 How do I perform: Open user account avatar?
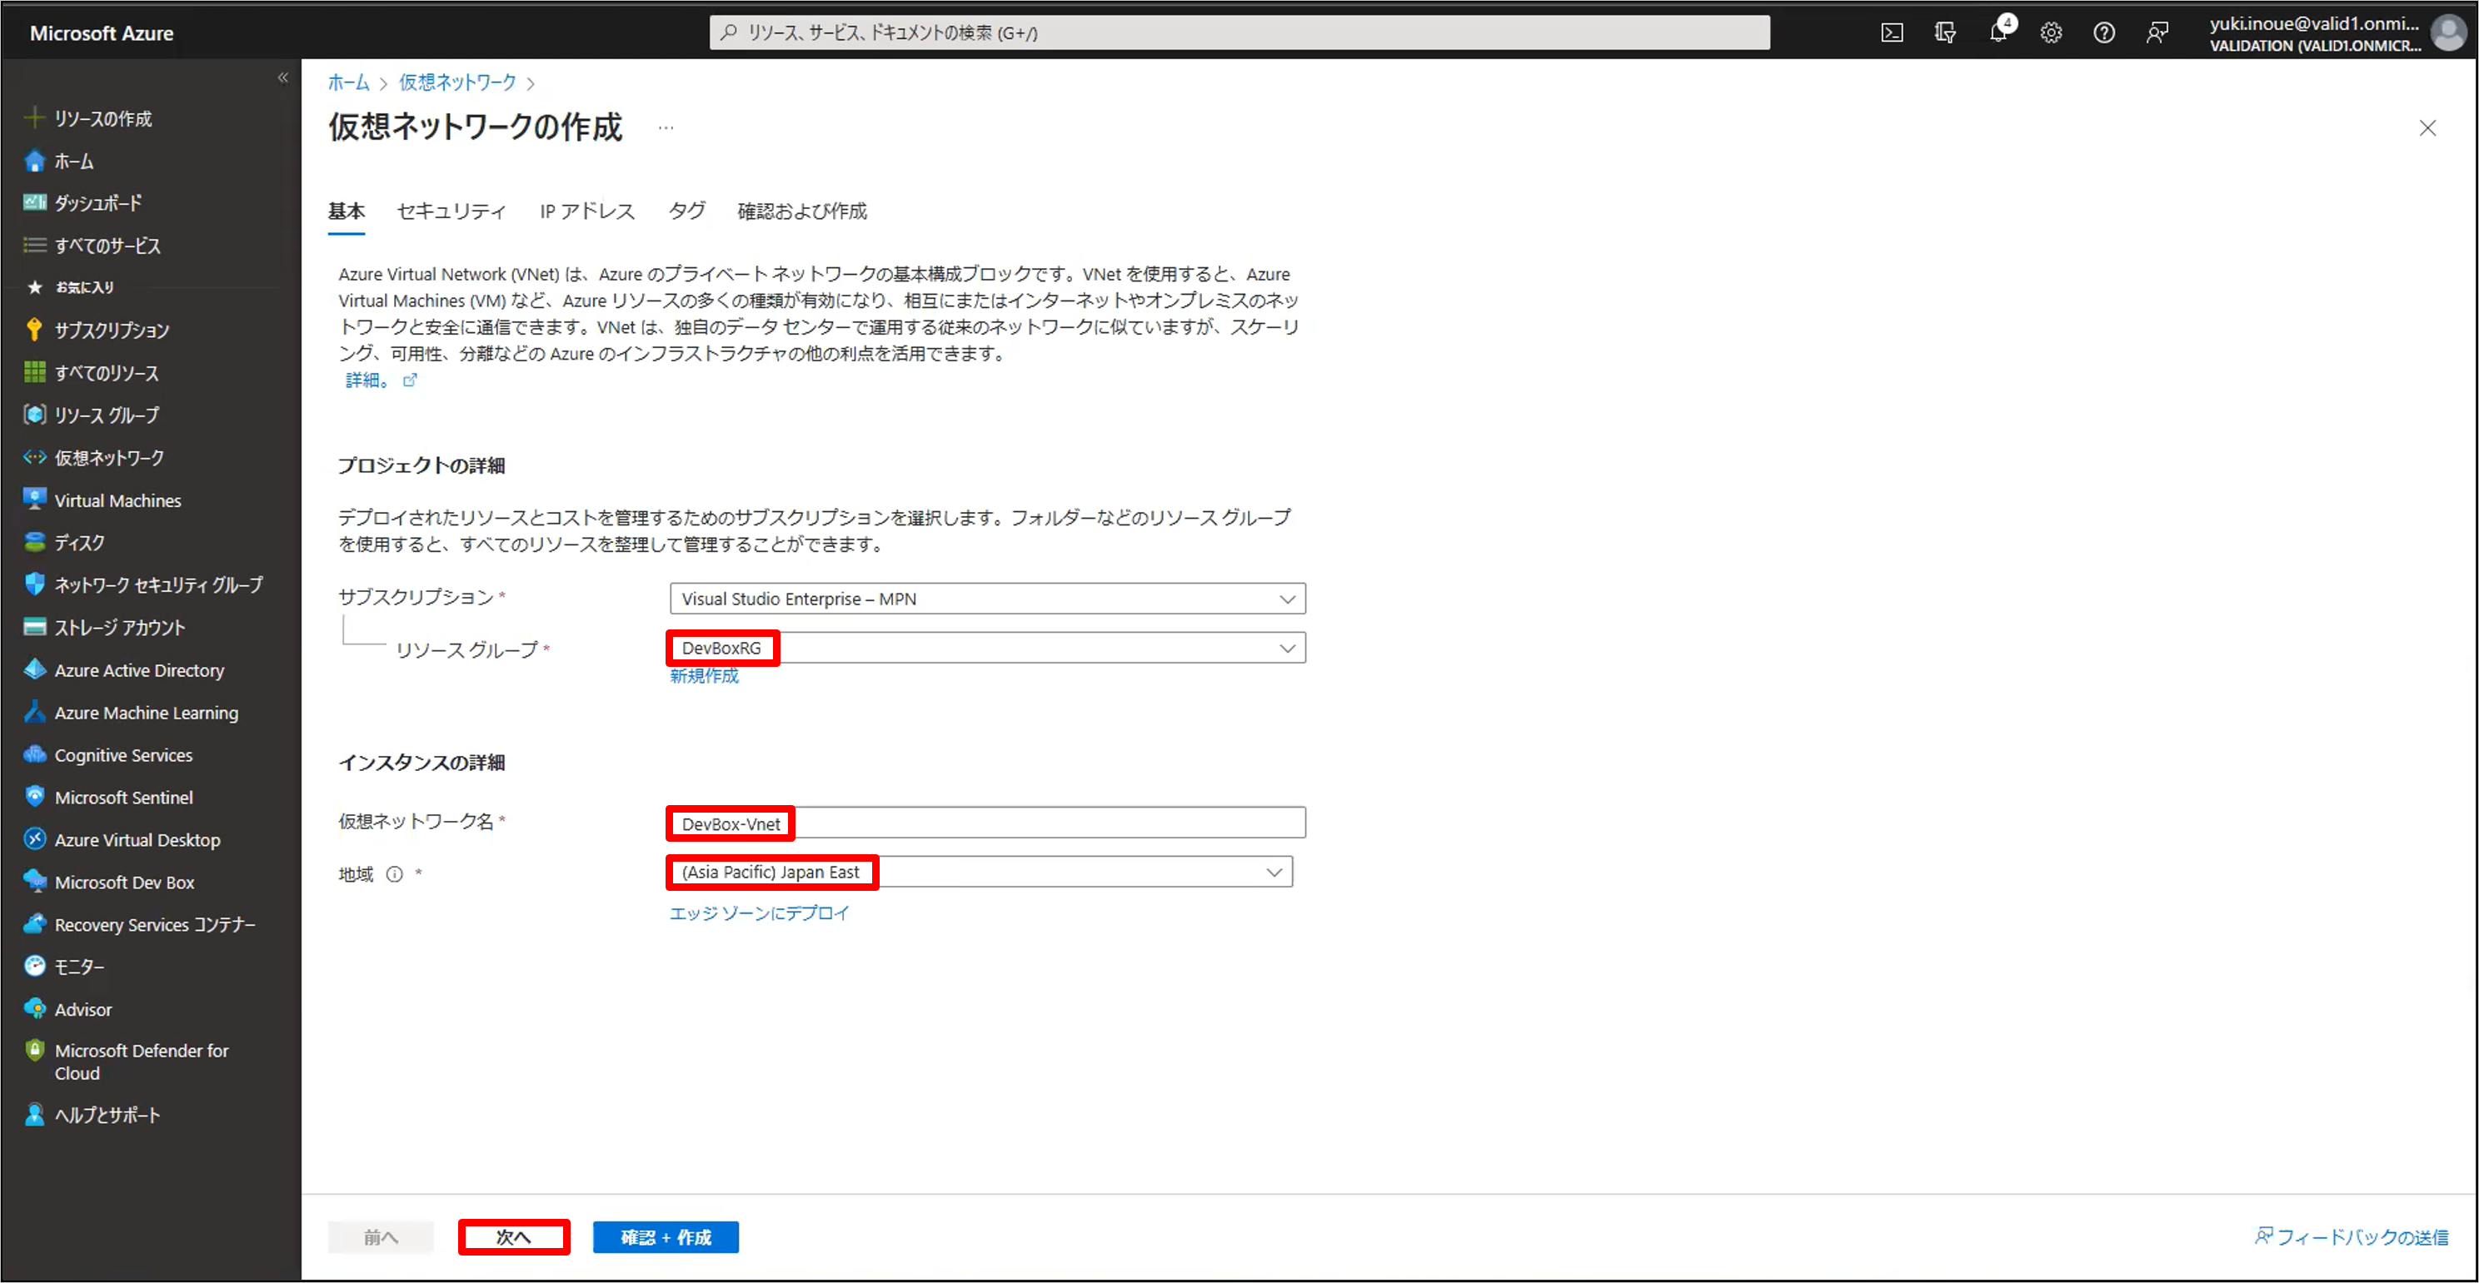[x=2447, y=32]
